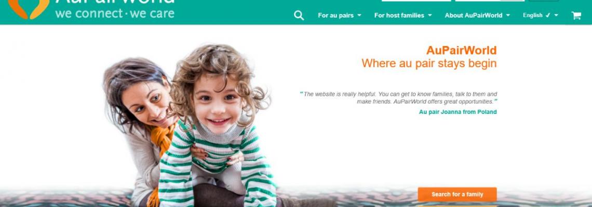
Task: Click the arrow next to 'For au pairs'
Action: coord(359,16)
